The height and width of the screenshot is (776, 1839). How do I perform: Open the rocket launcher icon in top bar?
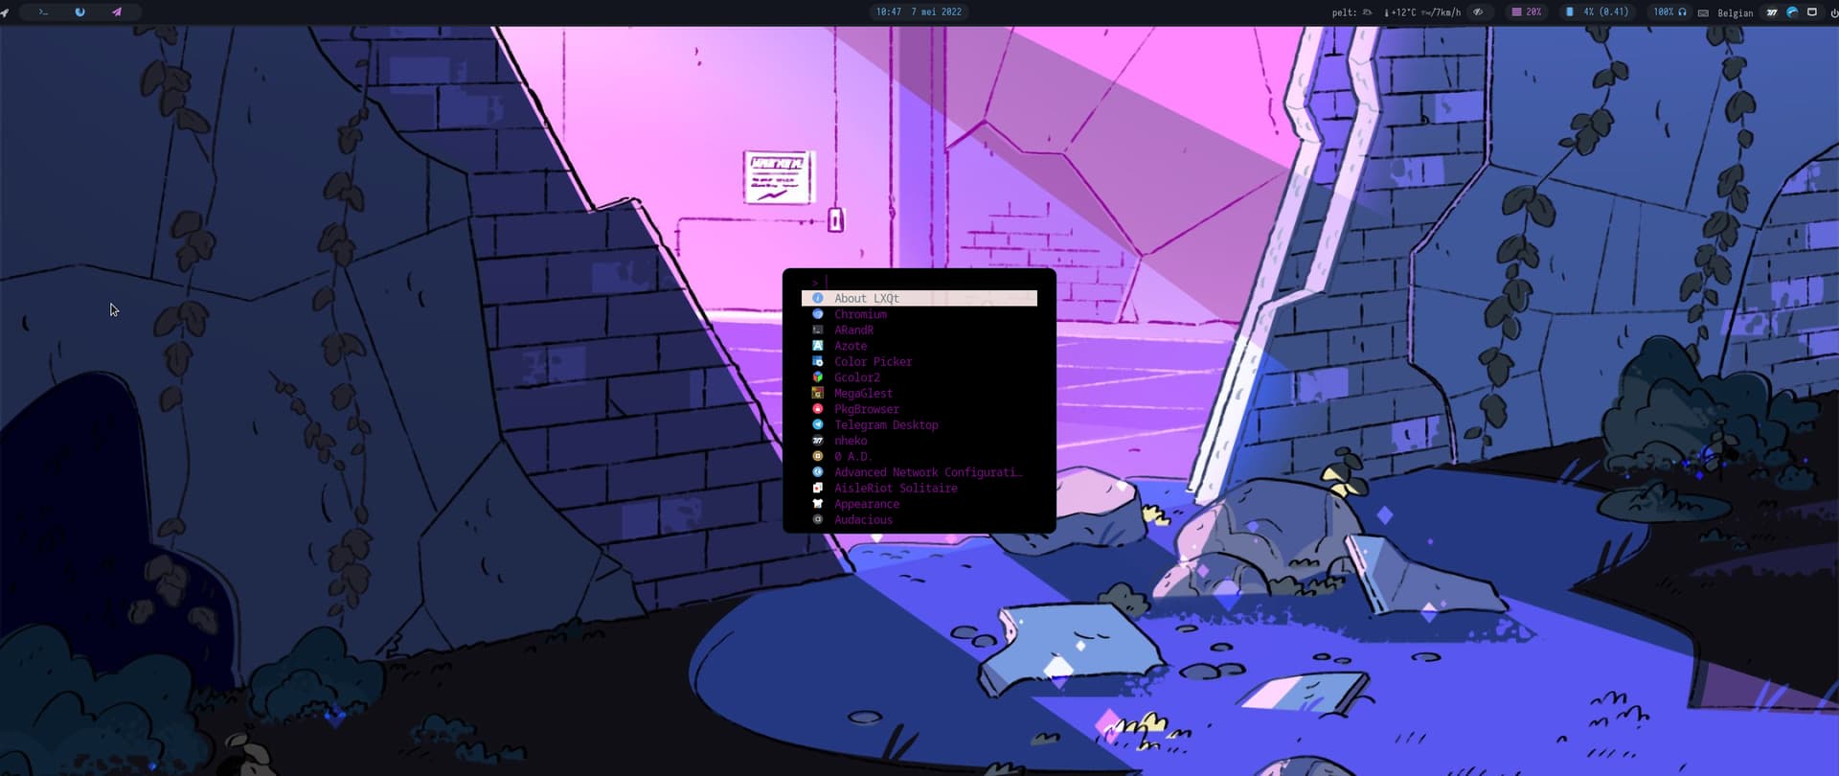tap(5, 12)
